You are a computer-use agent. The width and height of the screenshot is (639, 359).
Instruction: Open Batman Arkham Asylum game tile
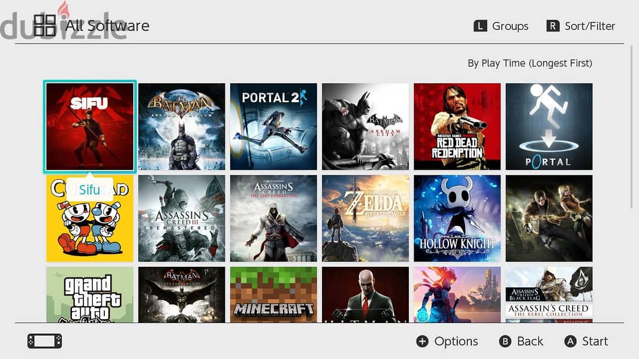[182, 126]
